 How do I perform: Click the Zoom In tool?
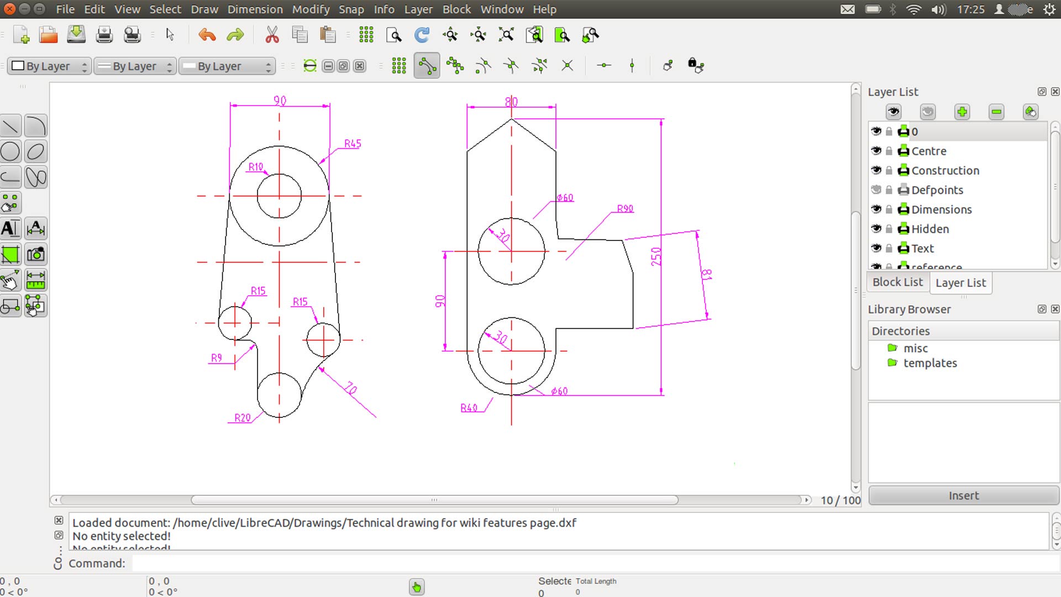point(450,34)
